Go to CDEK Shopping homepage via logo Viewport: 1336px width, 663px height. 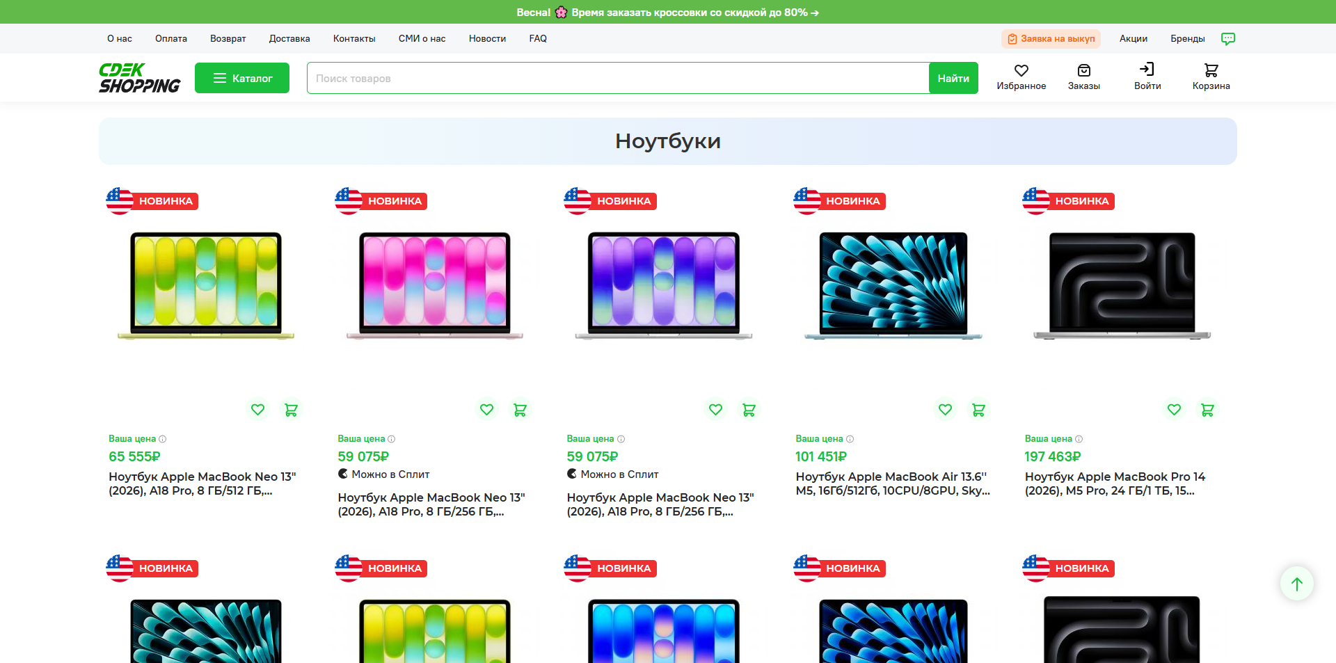click(139, 78)
